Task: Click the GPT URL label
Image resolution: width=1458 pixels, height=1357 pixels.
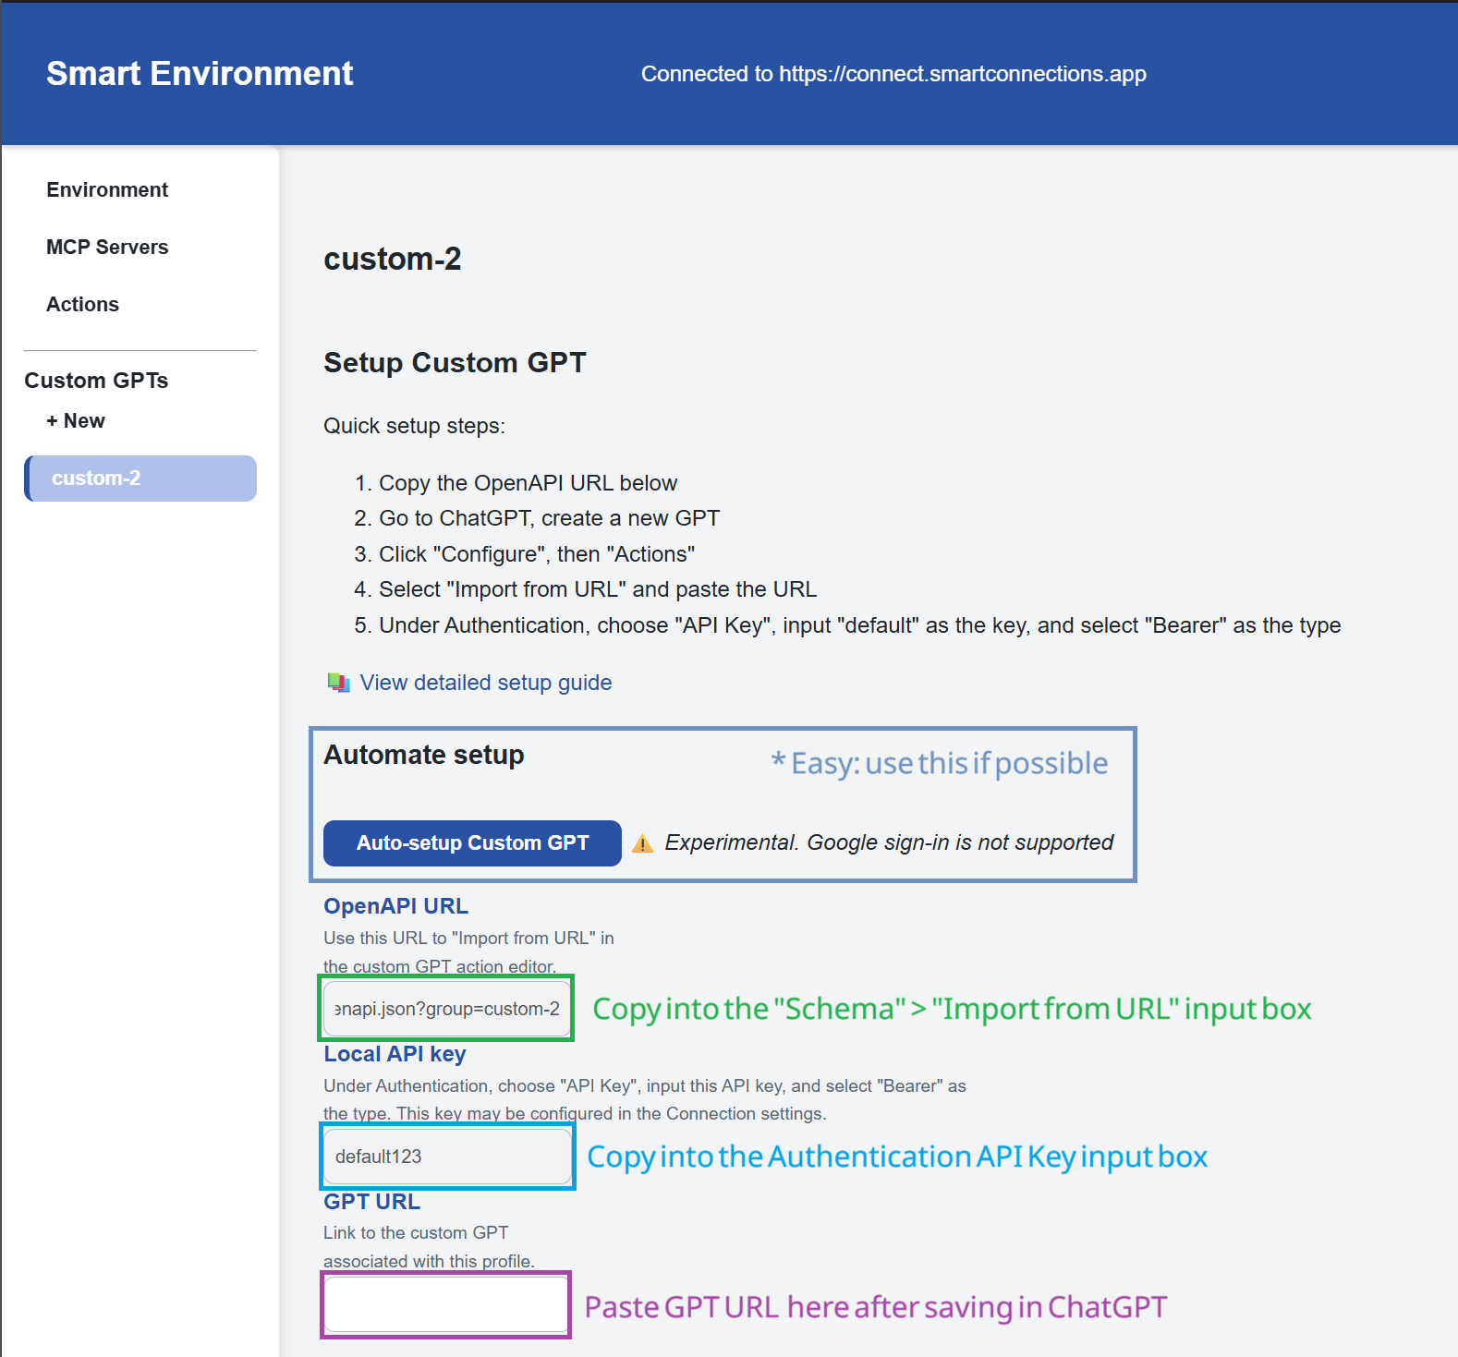Action: coord(371,1202)
